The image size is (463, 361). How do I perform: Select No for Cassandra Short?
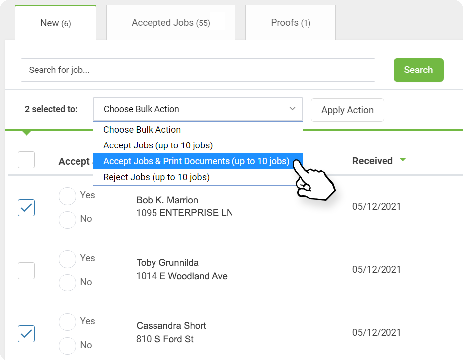click(67, 346)
